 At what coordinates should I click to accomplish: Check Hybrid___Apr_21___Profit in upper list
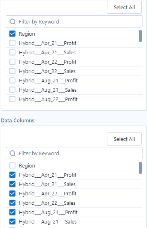(12, 43)
